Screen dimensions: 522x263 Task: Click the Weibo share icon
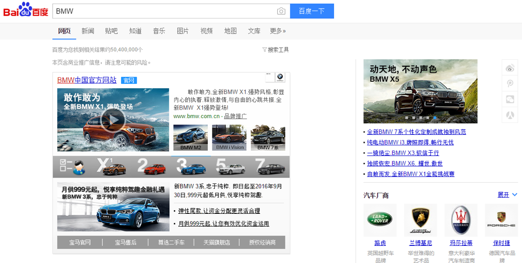510,68
